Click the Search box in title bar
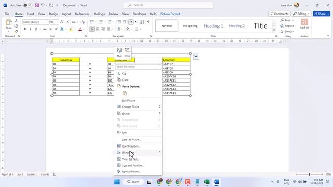This screenshot has width=333, height=187. (168, 5)
